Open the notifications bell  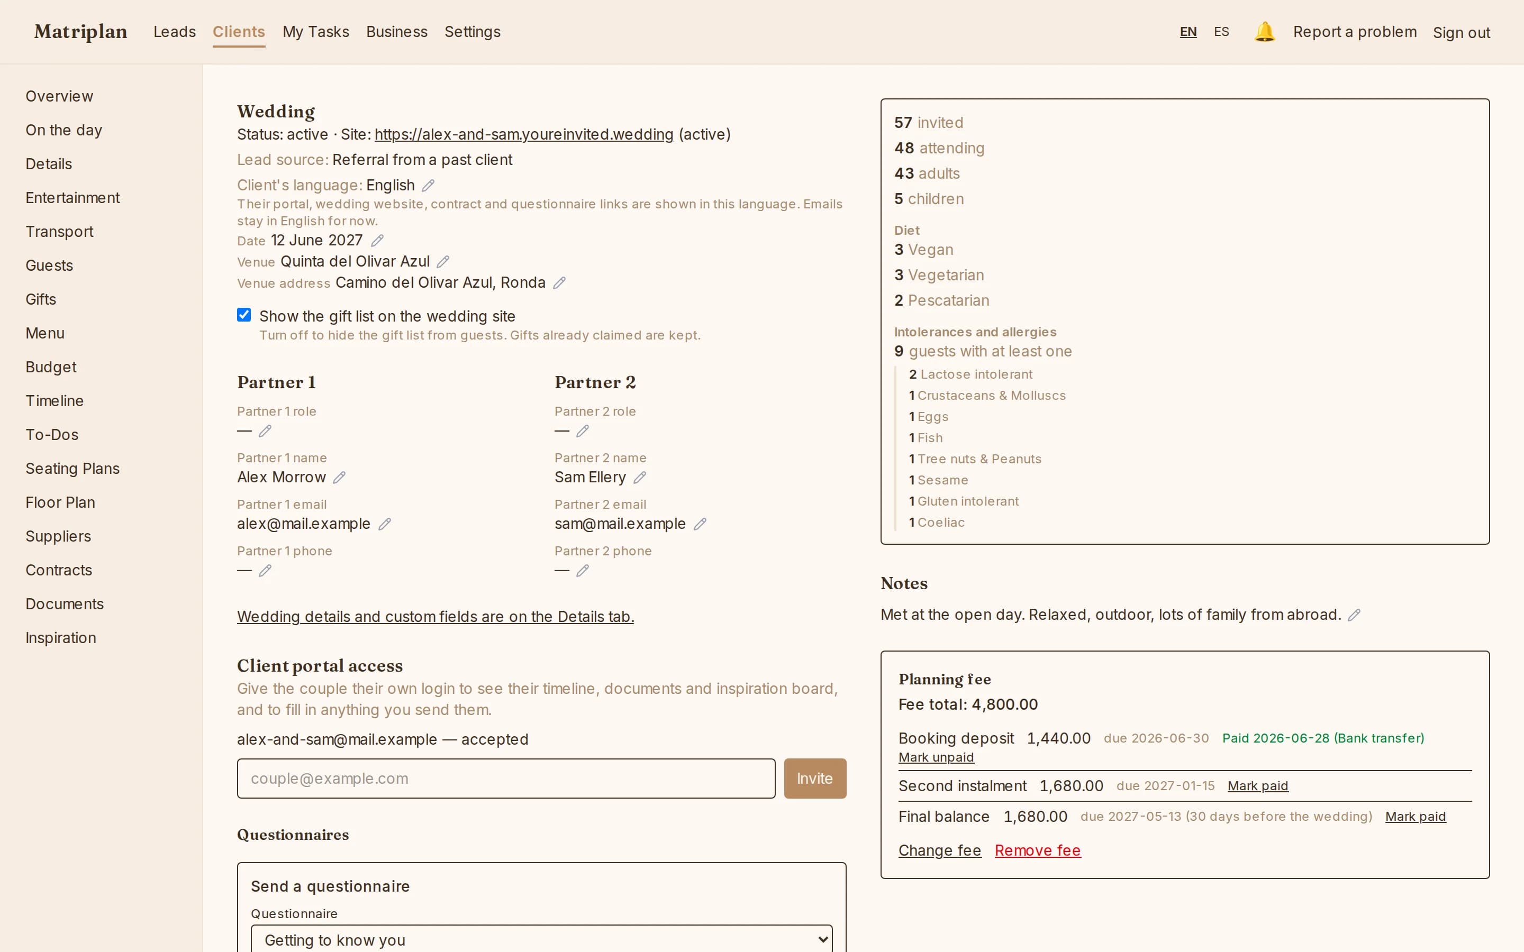(1264, 32)
